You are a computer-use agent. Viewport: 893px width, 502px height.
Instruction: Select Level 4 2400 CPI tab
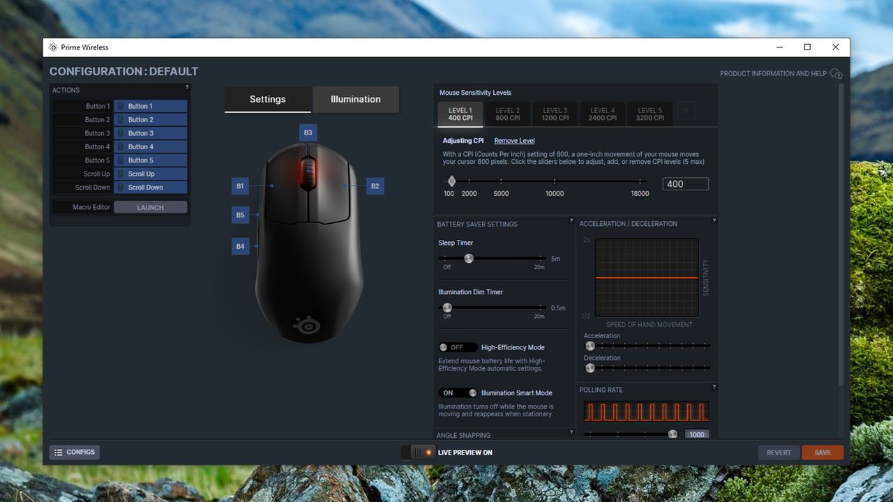[603, 114]
